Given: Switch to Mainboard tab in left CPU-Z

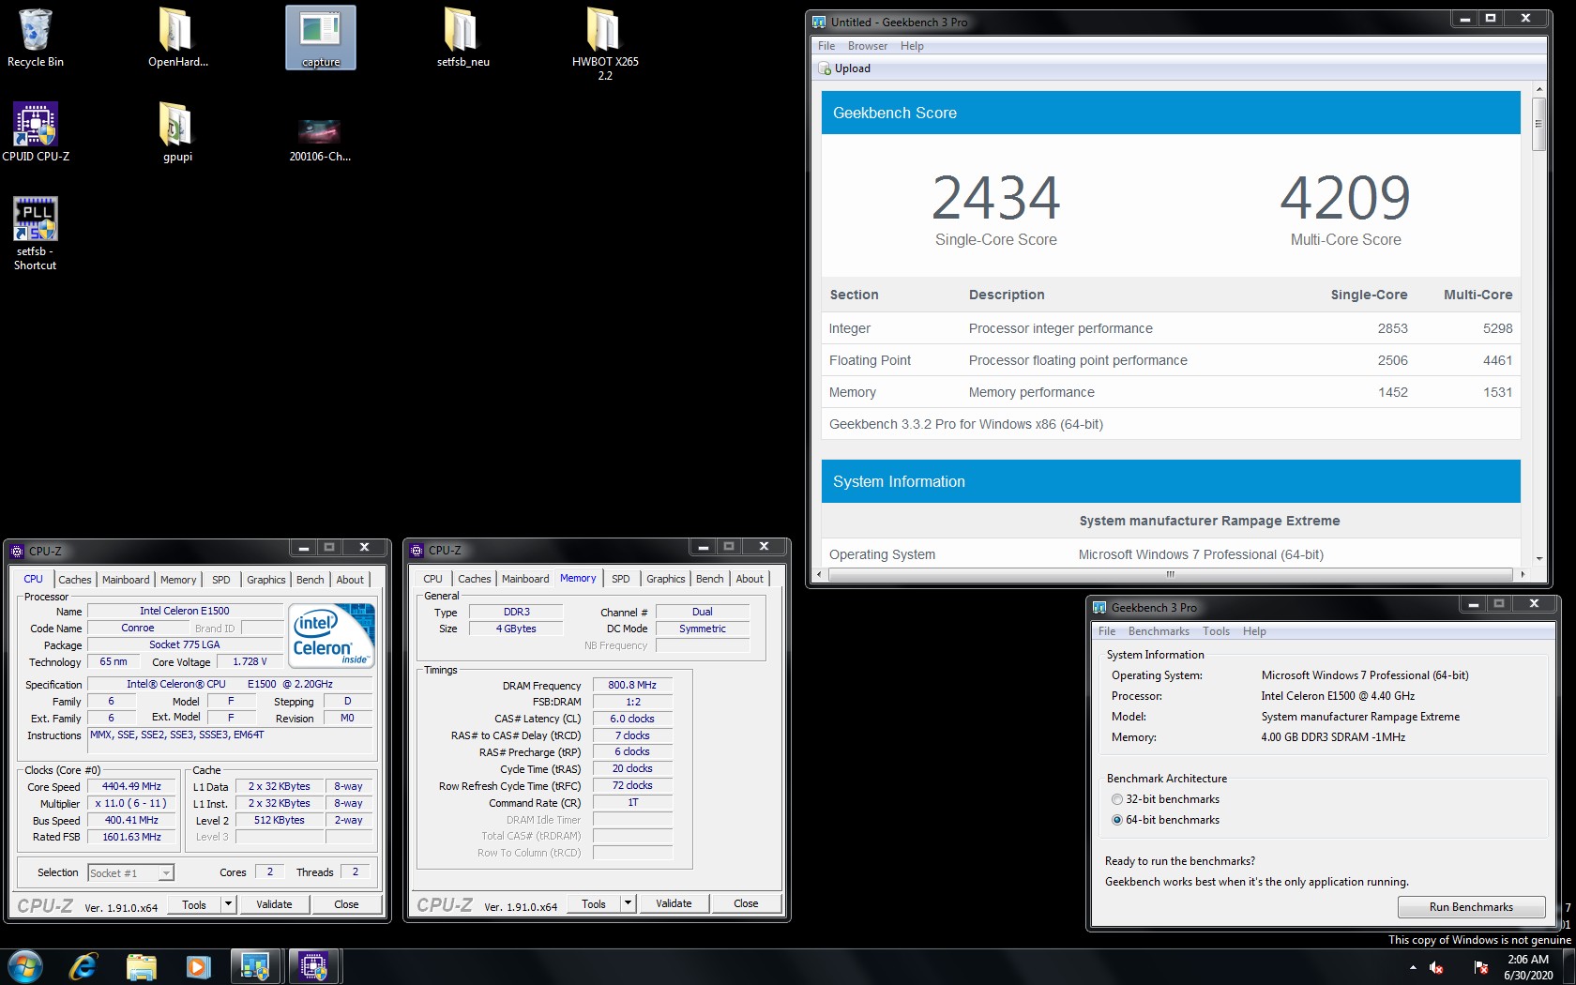Looking at the screenshot, I should click(126, 580).
